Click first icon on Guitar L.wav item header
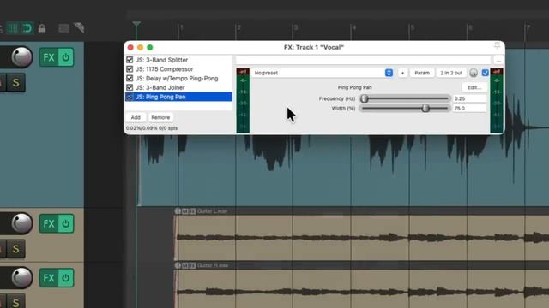Screen dimensions: 549x308 point(178,211)
